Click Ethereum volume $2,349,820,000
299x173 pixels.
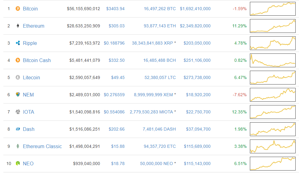coord(195,26)
